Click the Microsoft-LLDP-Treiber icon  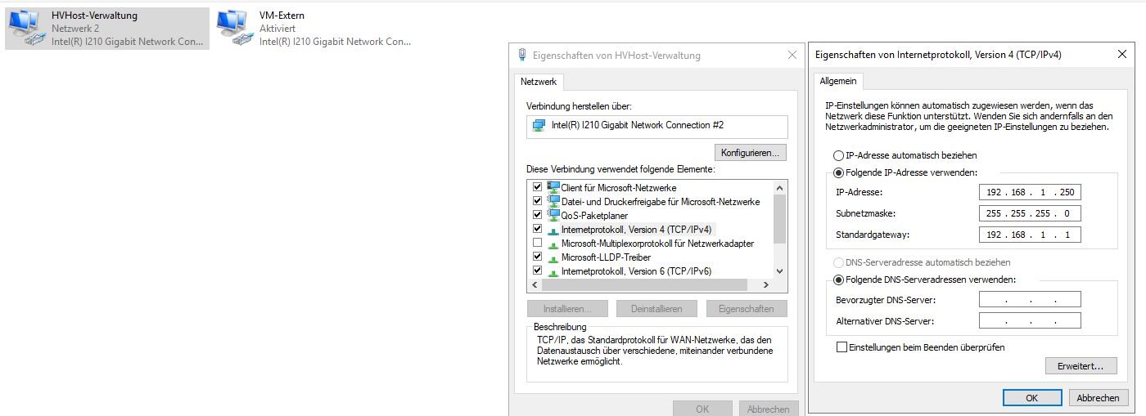click(x=554, y=257)
